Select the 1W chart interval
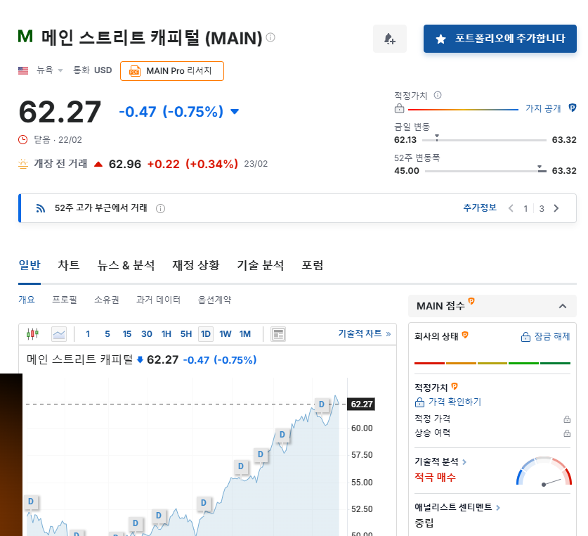 point(226,334)
